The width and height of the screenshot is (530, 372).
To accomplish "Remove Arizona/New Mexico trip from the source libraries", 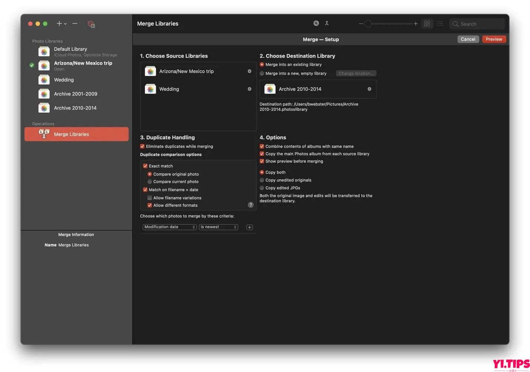I will point(249,71).
